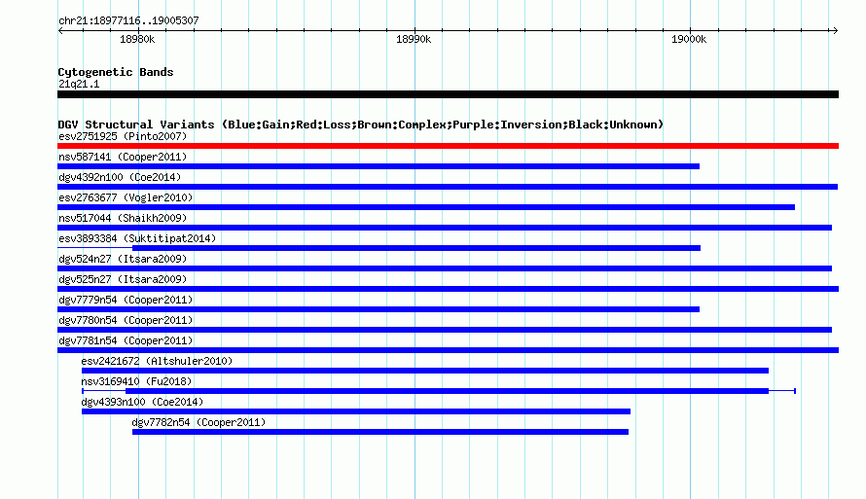Click the nsv3169410 (Fu2018) label
This screenshot has height=499, width=866.
point(136,381)
